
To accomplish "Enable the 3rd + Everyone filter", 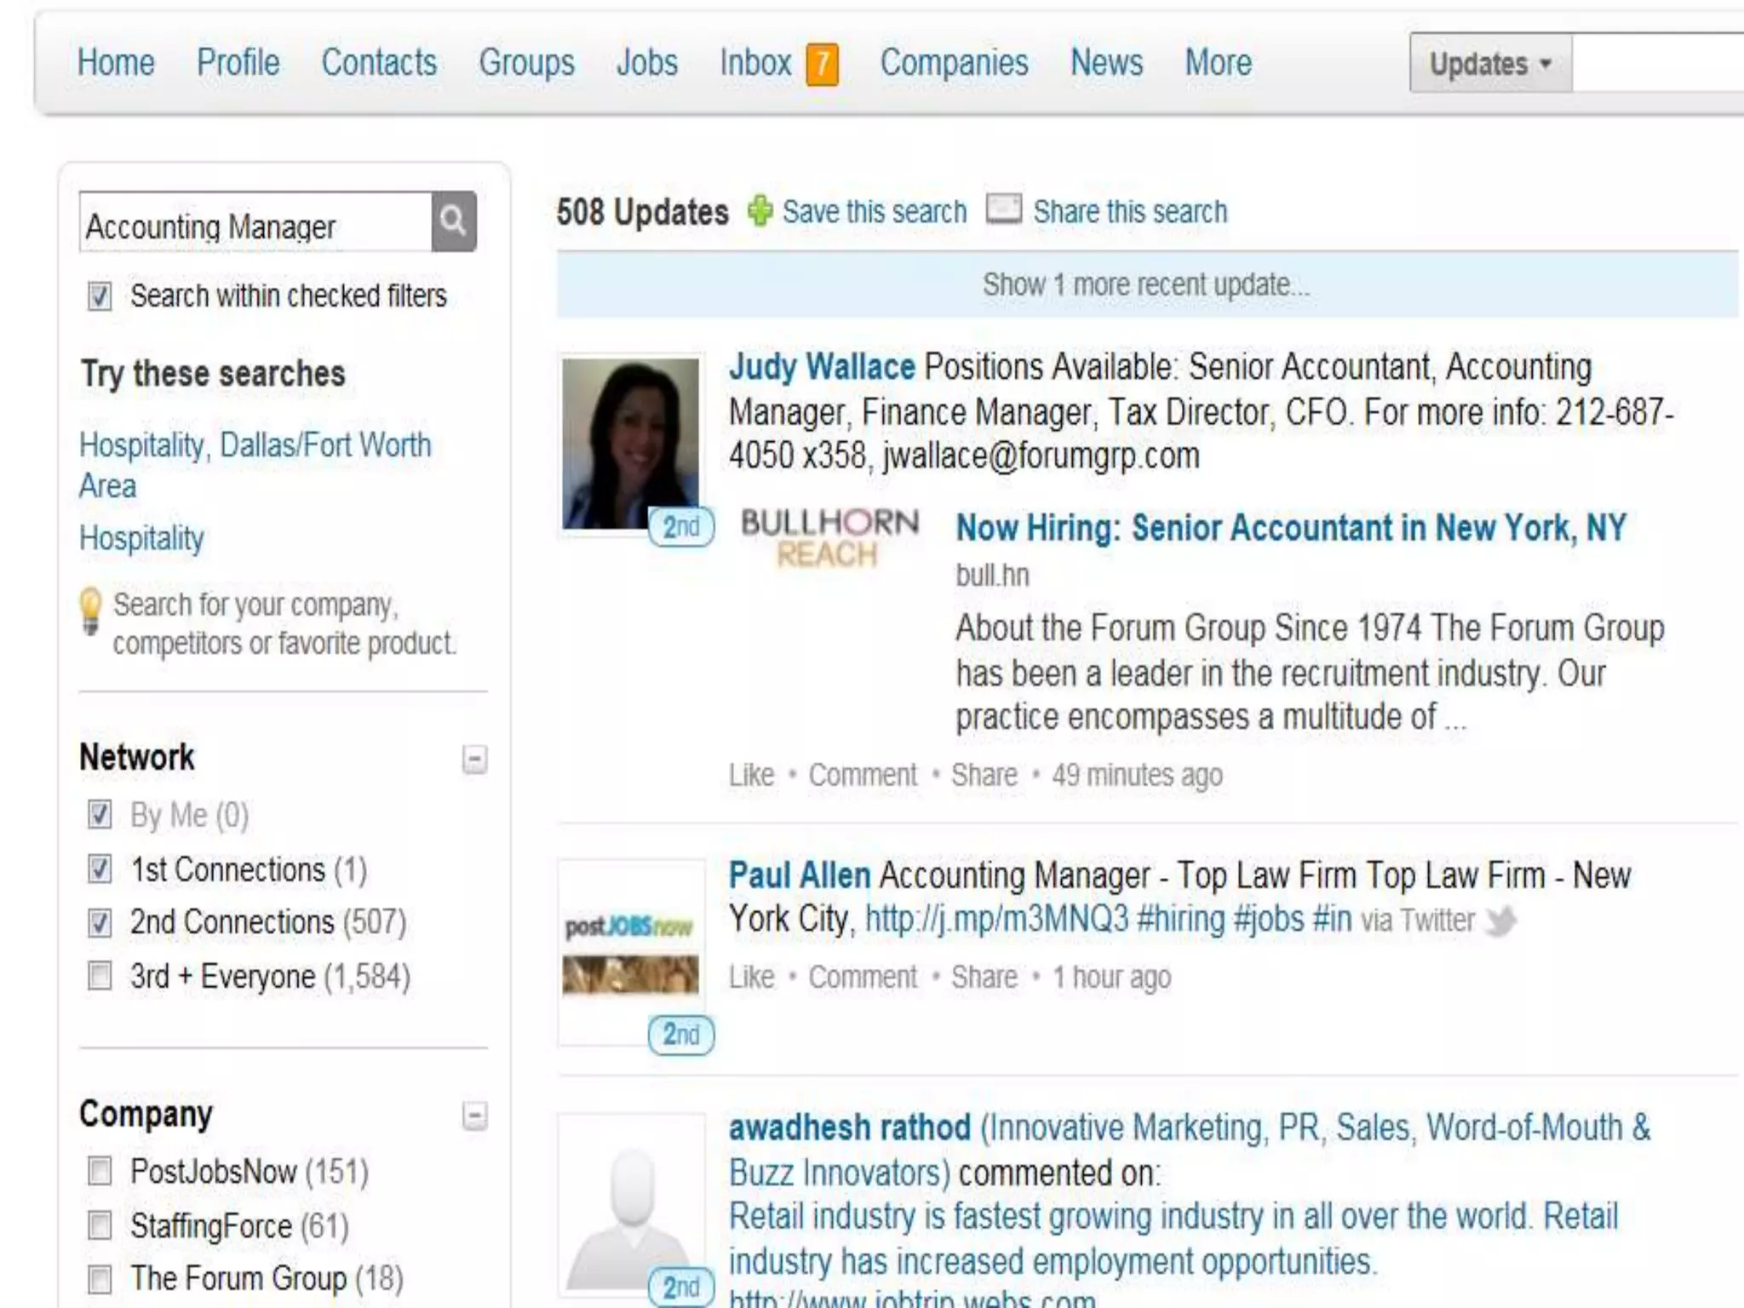I will [x=100, y=976].
